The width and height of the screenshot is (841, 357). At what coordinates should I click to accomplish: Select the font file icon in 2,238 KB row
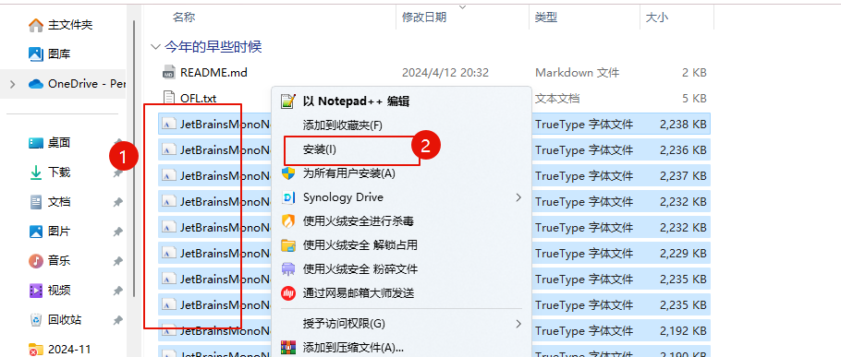tap(169, 125)
